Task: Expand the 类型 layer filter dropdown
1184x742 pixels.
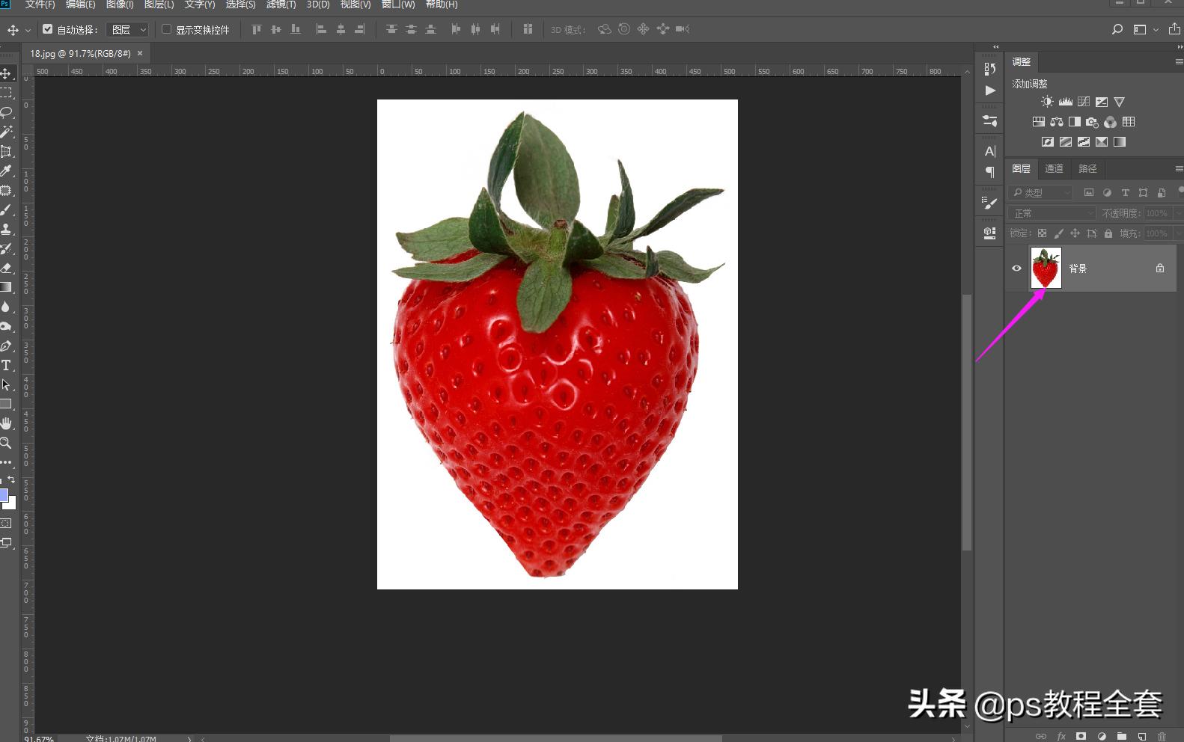Action: [x=1040, y=192]
